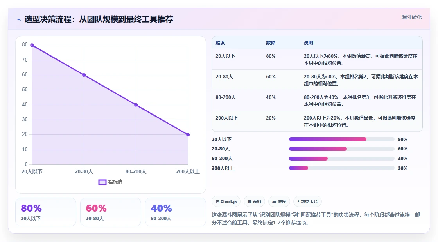This screenshot has height=242, width=438.
Task: Click the y-axis value 10
Action: pyautogui.click(x=25, y=150)
